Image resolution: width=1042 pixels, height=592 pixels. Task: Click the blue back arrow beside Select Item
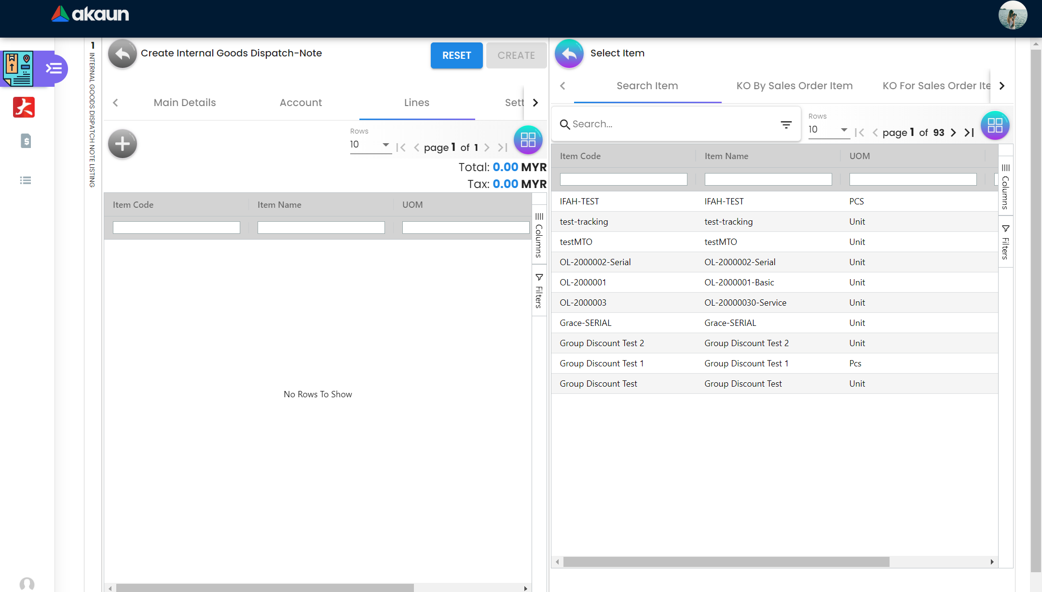[x=569, y=54]
